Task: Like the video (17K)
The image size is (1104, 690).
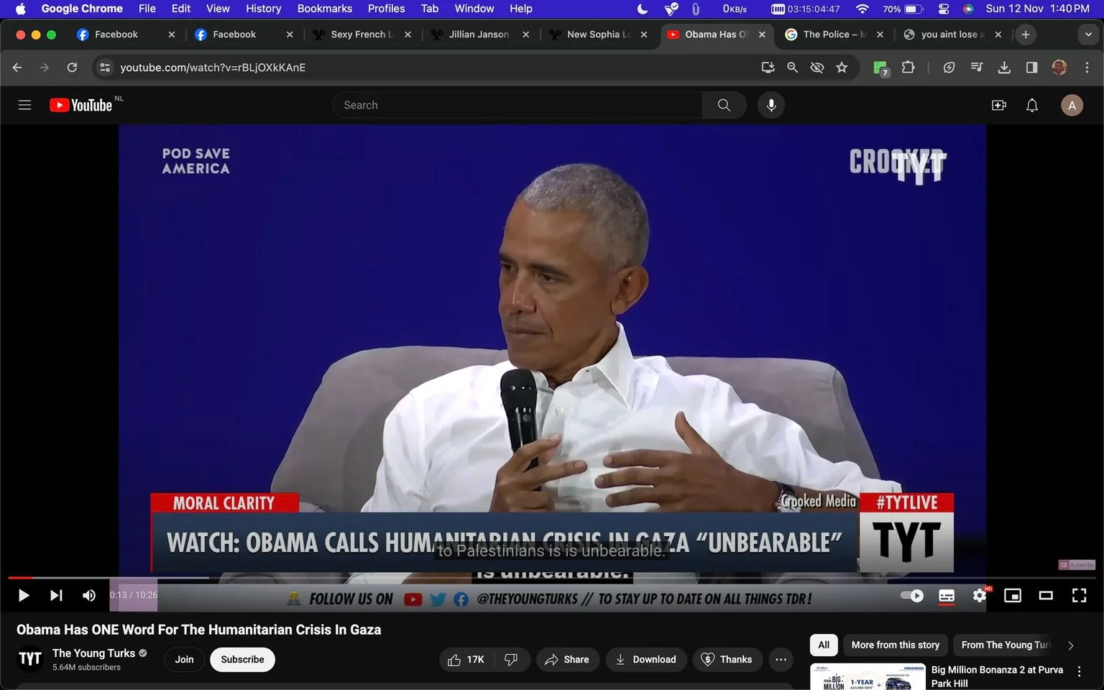Action: [x=466, y=659]
